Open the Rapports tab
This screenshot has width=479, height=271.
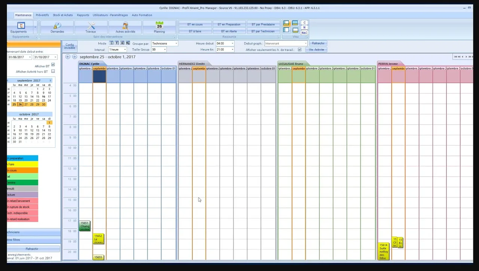[x=83, y=15]
